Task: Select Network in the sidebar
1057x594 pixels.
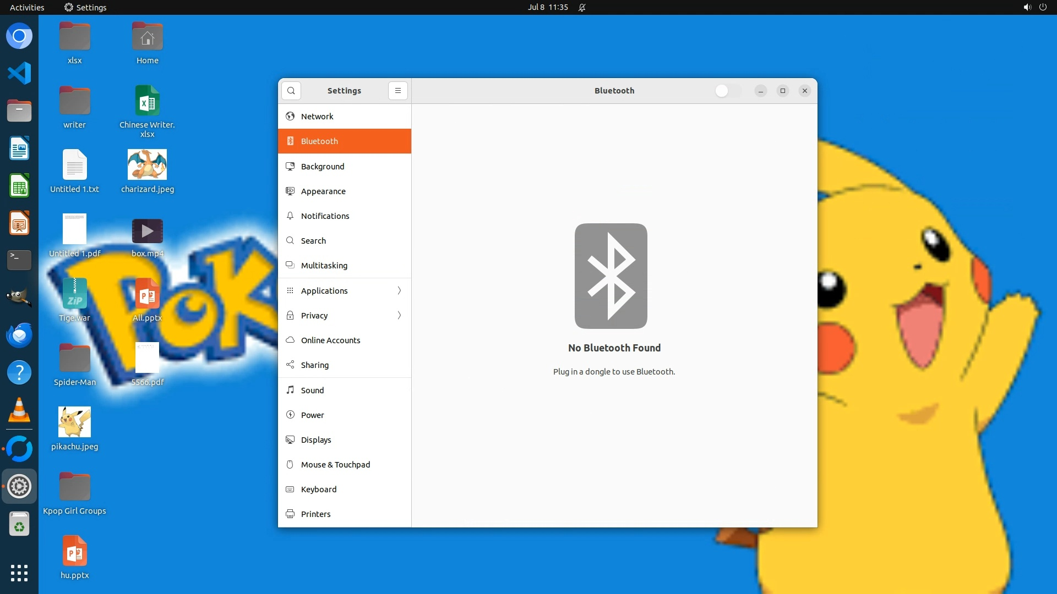Action: (317, 116)
